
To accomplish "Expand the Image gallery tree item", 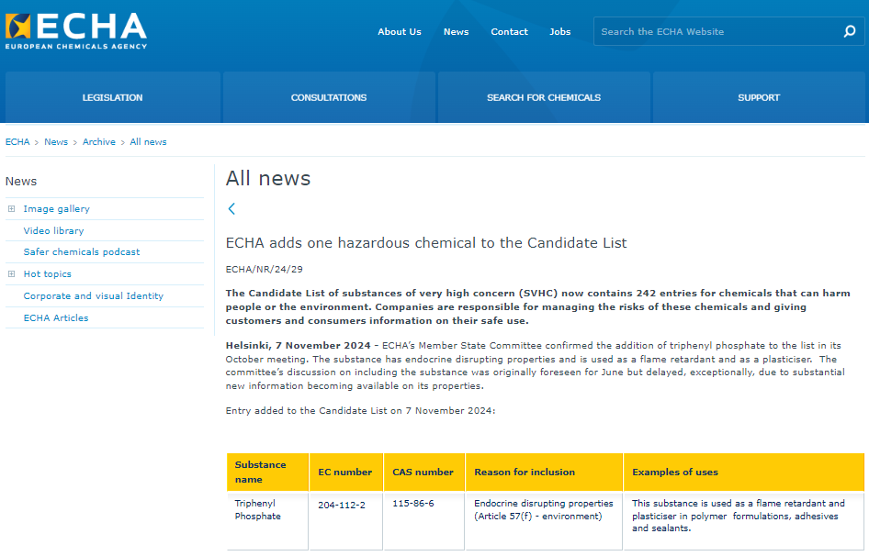I will 12,209.
